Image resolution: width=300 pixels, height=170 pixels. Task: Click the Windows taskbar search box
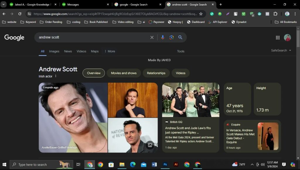coord(41,164)
